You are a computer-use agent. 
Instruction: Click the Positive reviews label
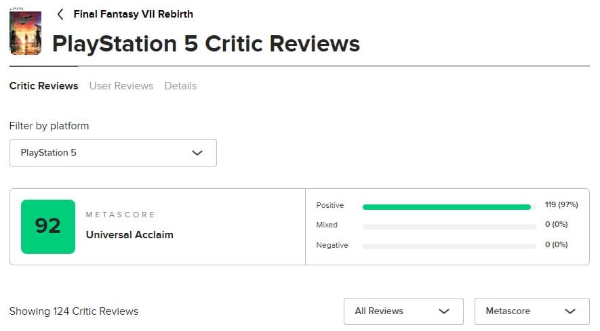pyautogui.click(x=330, y=205)
